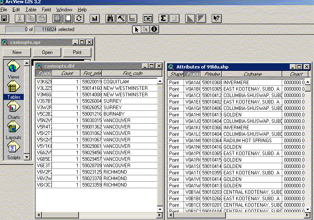Screen dimensions: 314x220
Task: Activate the Select pointer tool
Action: [x=137, y=29]
